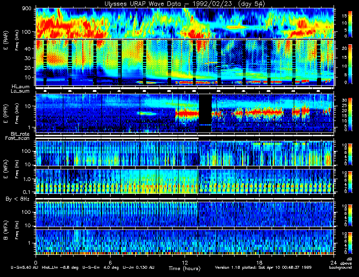Click the 'U-S-E= 4.0 deg' footer value

(x=100, y=267)
